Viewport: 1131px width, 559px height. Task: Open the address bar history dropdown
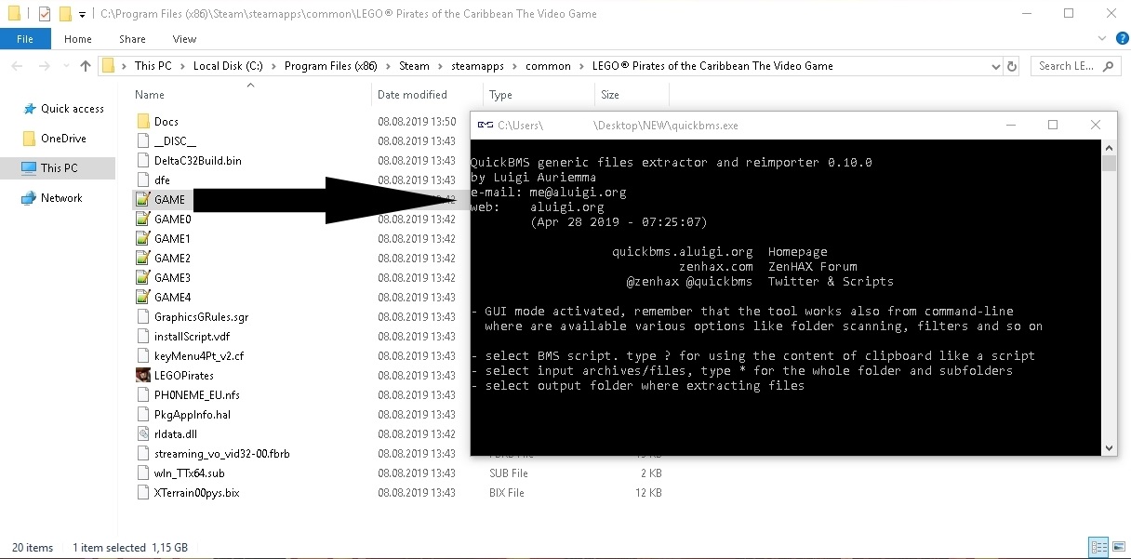996,66
